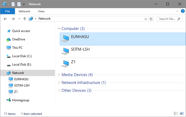Open the Help question mark icon
Viewport: 186px width, 117px height.
click(183, 11)
